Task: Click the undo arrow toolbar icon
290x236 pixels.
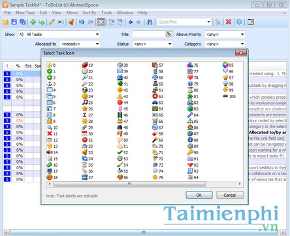Action: [82, 22]
